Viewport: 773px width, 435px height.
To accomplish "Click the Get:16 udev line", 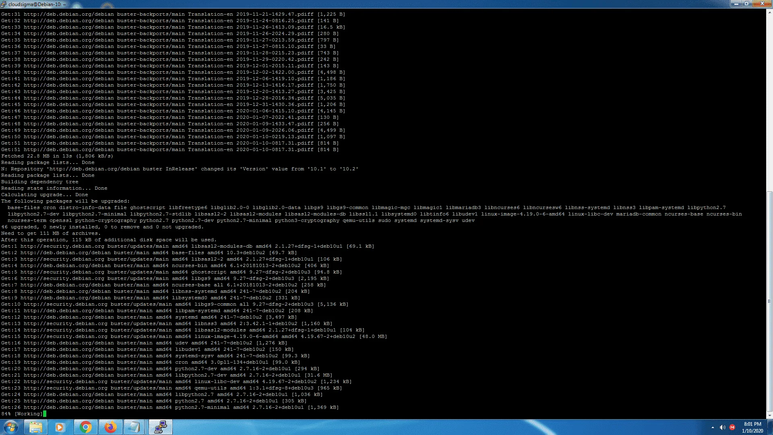I will (144, 343).
